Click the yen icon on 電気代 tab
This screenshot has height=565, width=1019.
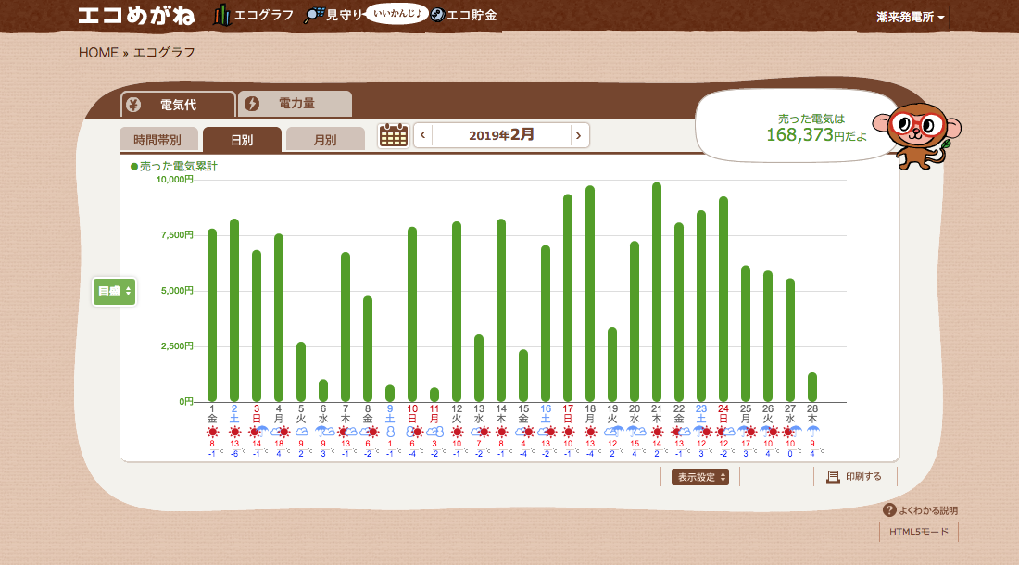[133, 105]
